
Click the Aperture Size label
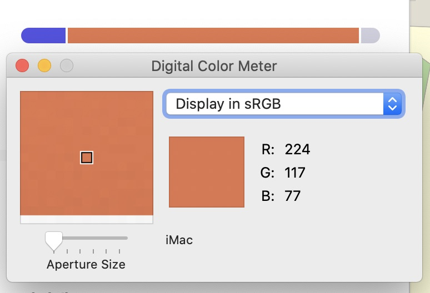[86, 265]
